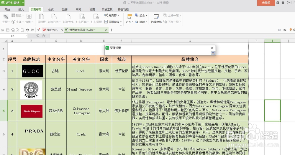Viewport: 295px width, 155px height.
Task: Click the name box showing I5
Action: (12, 36)
